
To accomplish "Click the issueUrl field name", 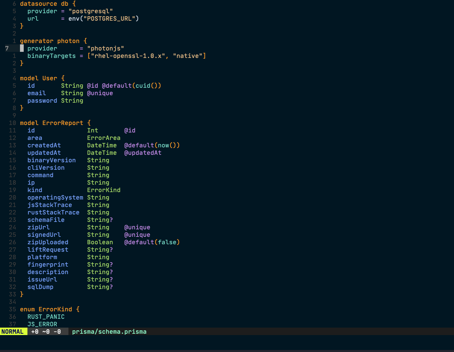I will [x=42, y=279].
